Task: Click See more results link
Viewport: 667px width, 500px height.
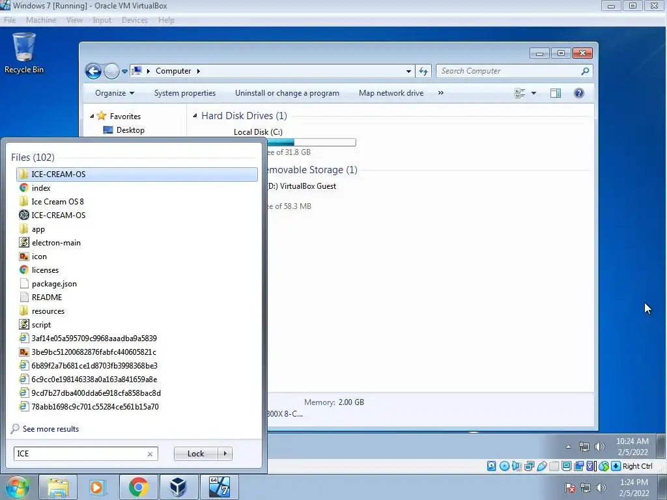Action: [x=51, y=429]
